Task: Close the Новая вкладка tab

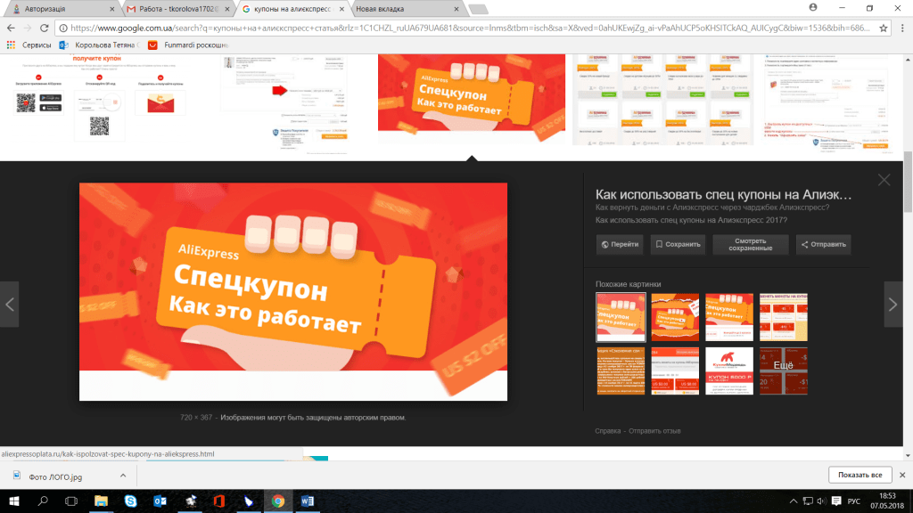Action: [x=456, y=9]
